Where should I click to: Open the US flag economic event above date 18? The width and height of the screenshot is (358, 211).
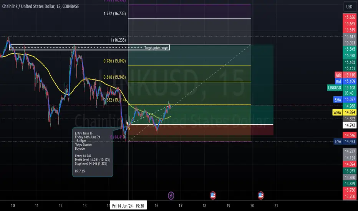pos(213,196)
